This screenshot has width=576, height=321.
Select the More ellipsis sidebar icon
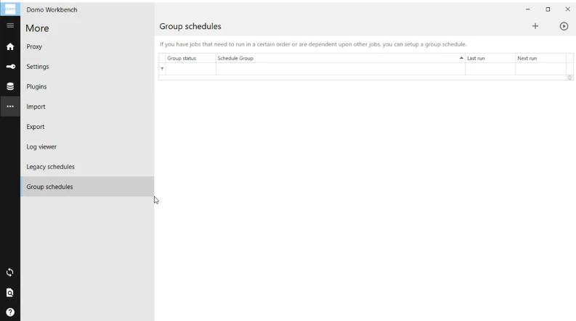pyautogui.click(x=10, y=107)
